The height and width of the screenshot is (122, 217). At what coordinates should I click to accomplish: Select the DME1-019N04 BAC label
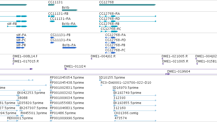point(179,72)
